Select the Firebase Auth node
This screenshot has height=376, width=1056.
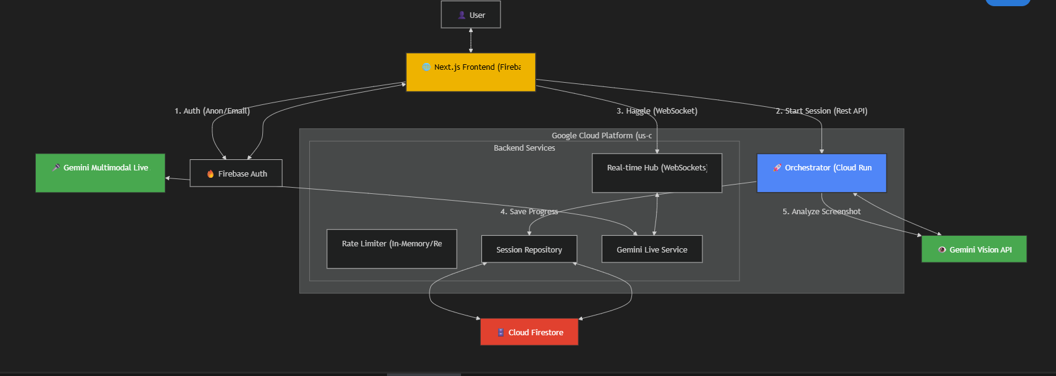(236, 173)
